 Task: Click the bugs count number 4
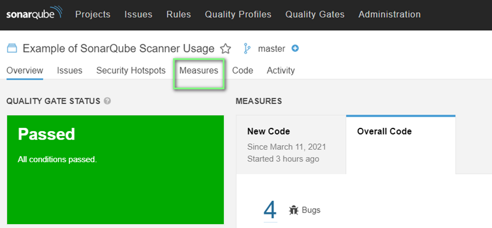pyautogui.click(x=270, y=210)
